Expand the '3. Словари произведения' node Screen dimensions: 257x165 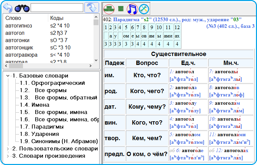coord(8,156)
